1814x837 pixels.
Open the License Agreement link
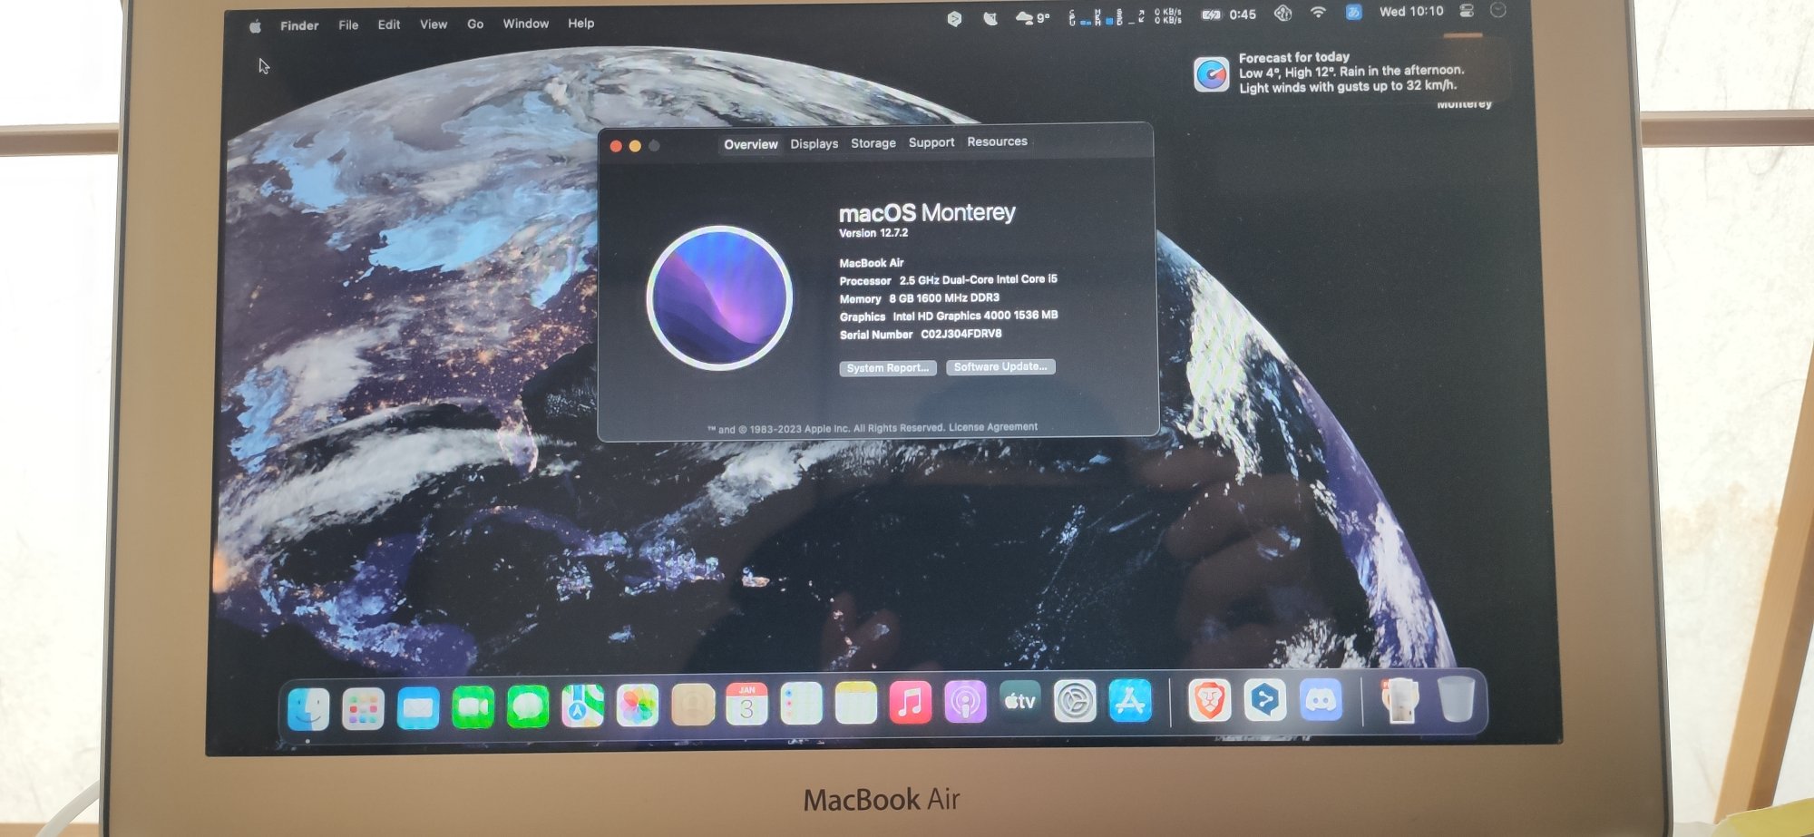(993, 426)
